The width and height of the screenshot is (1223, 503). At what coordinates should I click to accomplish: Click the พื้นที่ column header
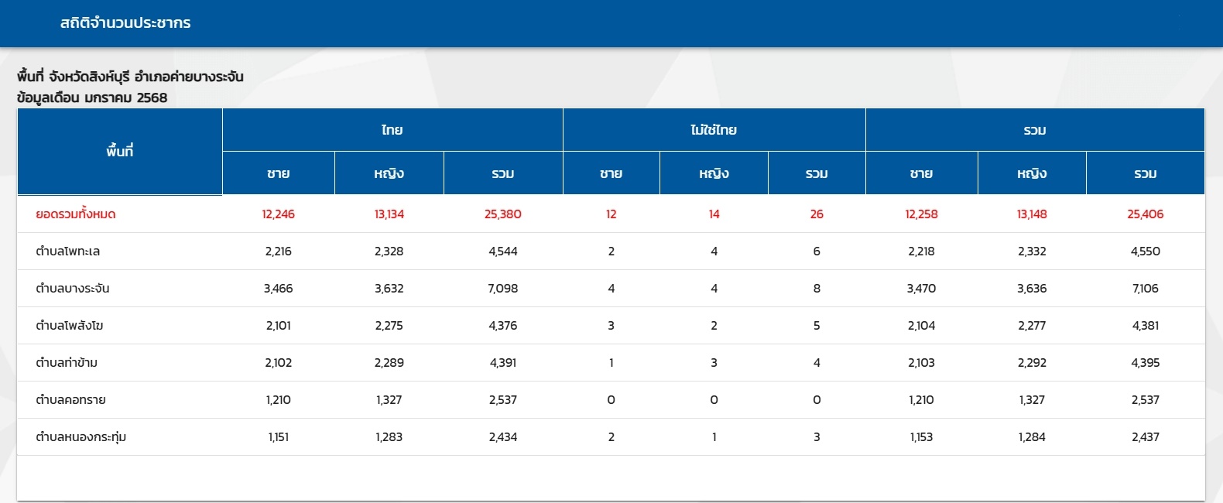(x=120, y=152)
